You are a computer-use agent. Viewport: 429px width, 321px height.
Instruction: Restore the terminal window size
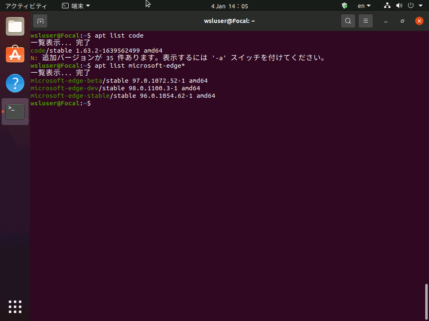coord(403,21)
